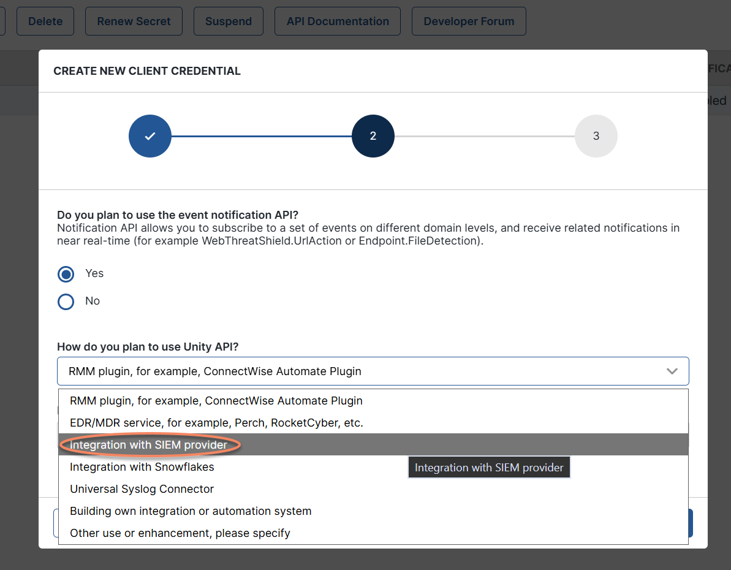This screenshot has width=731, height=570.
Task: Click the step 2 circle indicator
Action: (x=373, y=135)
